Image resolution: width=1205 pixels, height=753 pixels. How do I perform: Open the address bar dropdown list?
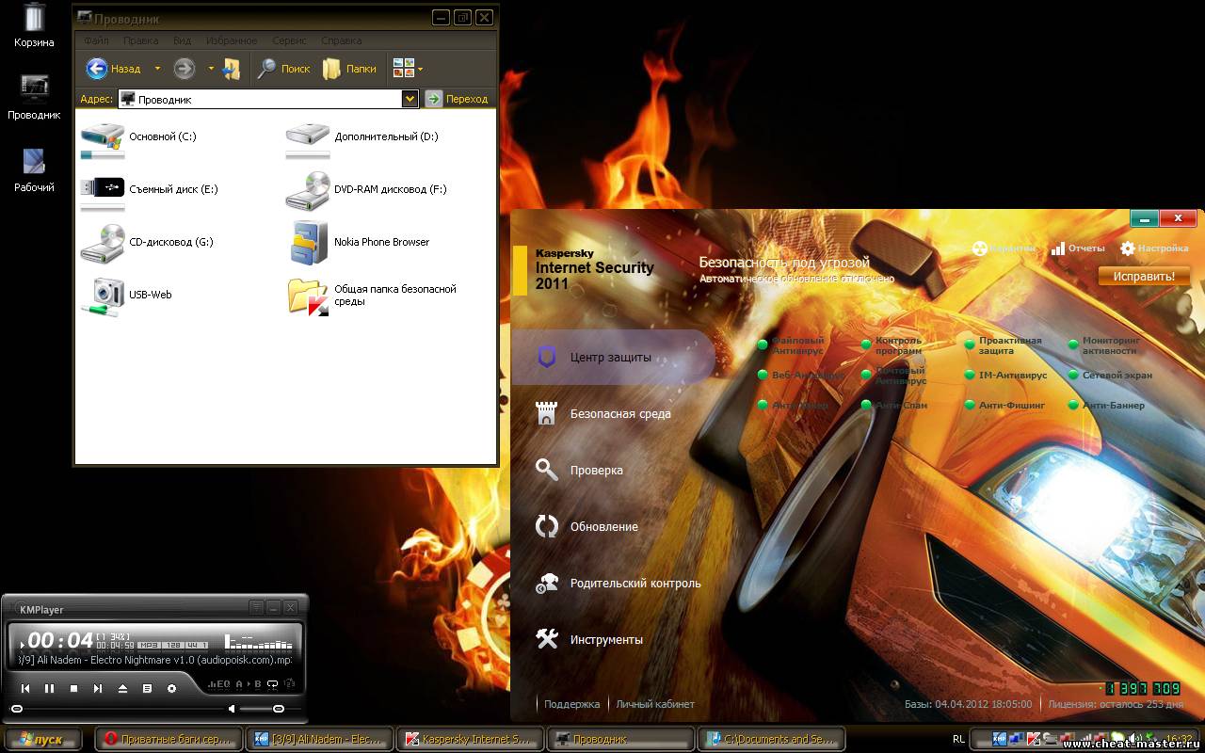pyautogui.click(x=410, y=99)
